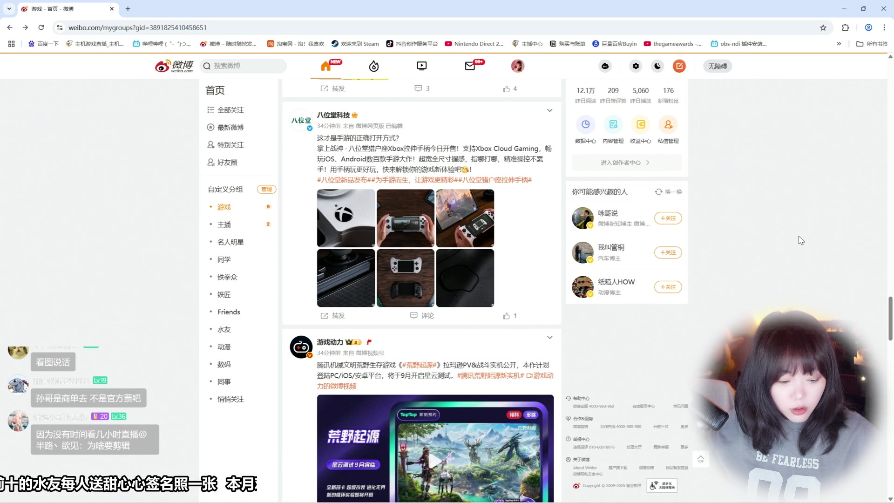
Task: Open the Weibo home tab icon
Action: click(x=326, y=66)
